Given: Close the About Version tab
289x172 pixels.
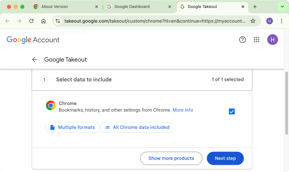Looking at the screenshot, I should coord(96,6).
